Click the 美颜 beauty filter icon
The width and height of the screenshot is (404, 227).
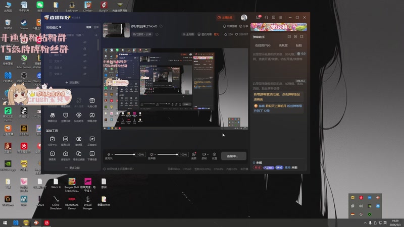click(x=194, y=155)
